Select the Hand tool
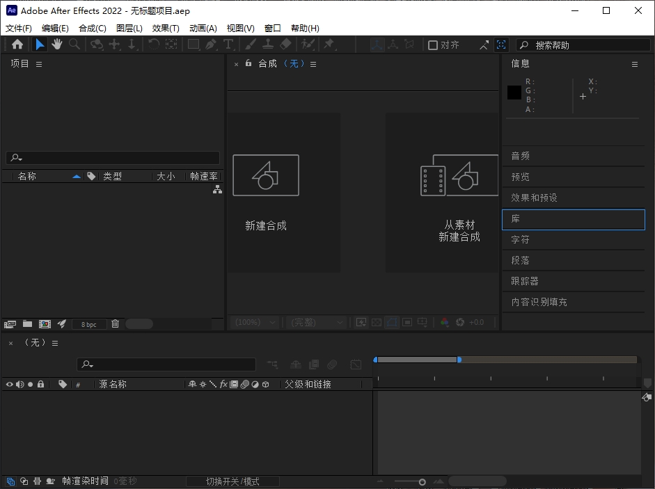Viewport: 655px width, 489px height. pyautogui.click(x=56, y=45)
